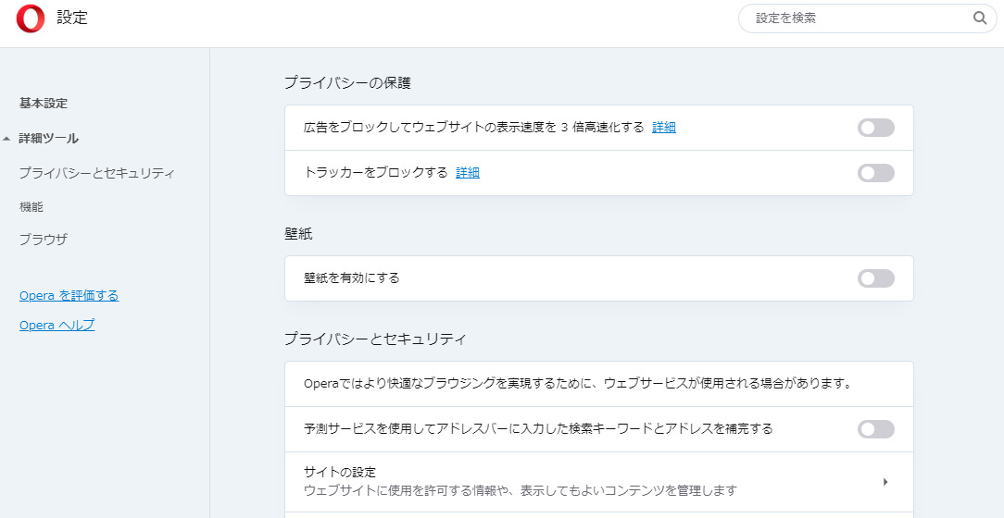
Task: Click inside the 設定を検索 search field
Action: 857,18
